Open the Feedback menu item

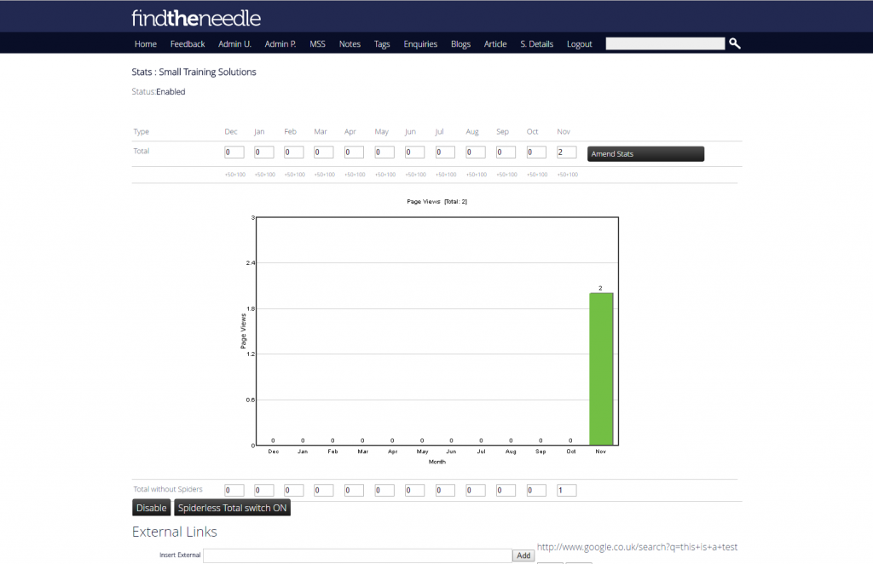pyautogui.click(x=188, y=44)
